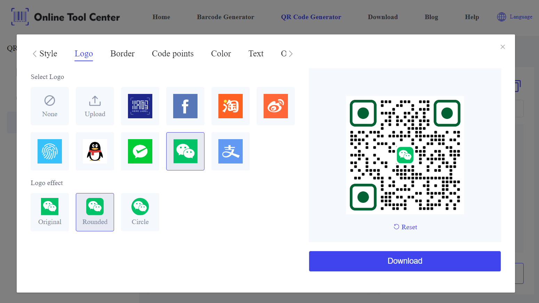Image resolution: width=539 pixels, height=303 pixels.
Task: Choose the Here Label barcode logo
Action: point(140,106)
